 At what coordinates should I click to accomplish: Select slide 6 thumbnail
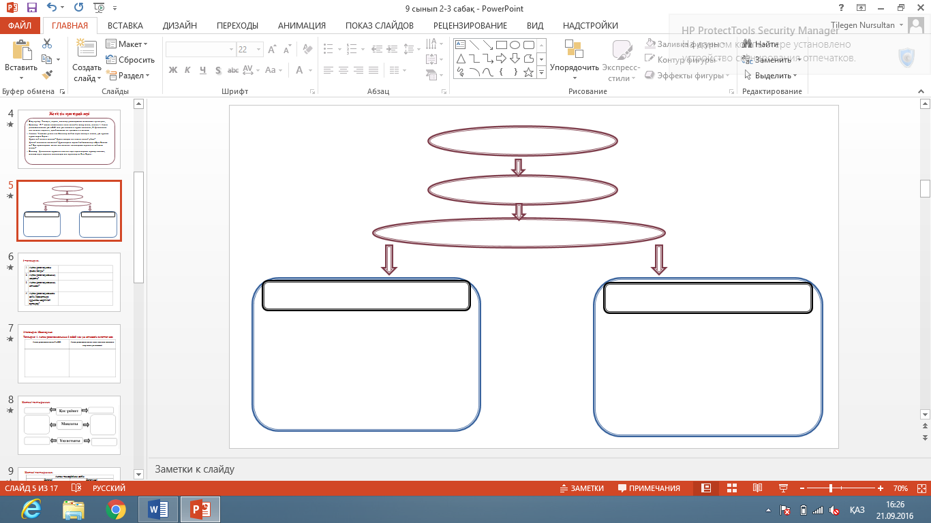tap(68, 282)
